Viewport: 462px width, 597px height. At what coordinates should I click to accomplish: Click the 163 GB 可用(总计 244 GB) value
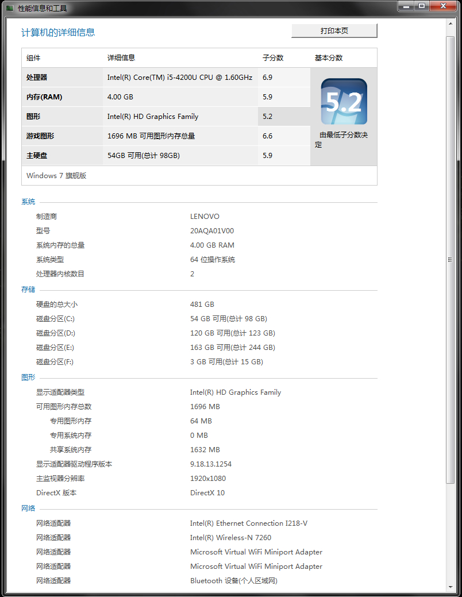pyautogui.click(x=233, y=348)
